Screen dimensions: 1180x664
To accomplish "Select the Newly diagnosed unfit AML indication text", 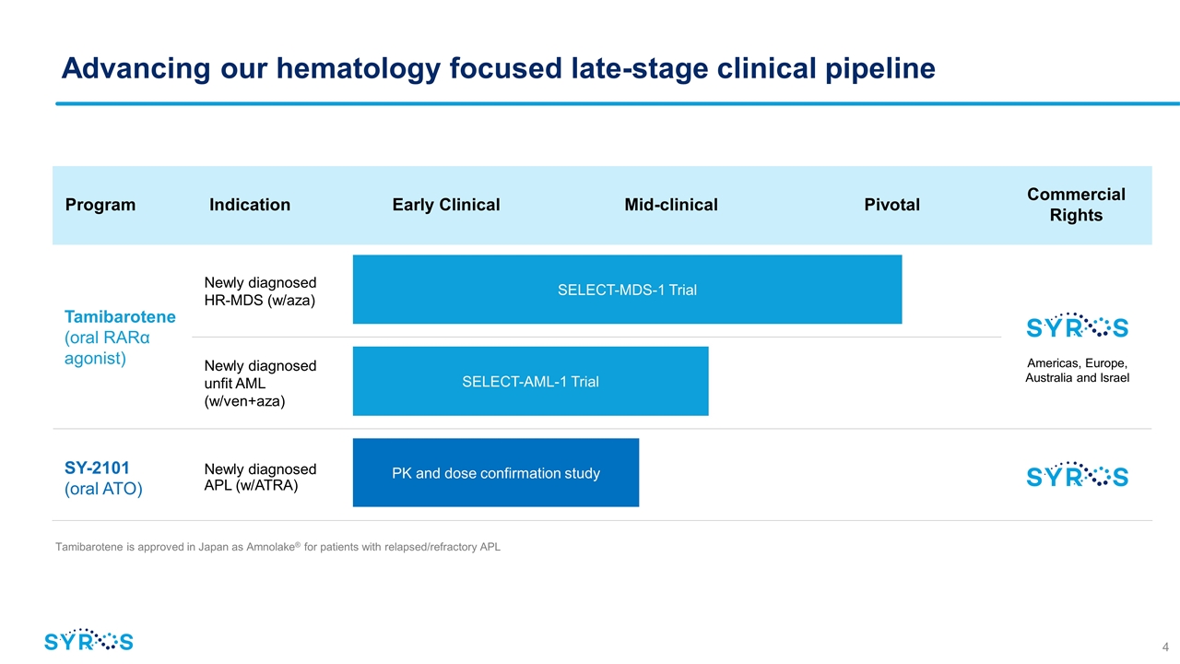I will point(260,383).
